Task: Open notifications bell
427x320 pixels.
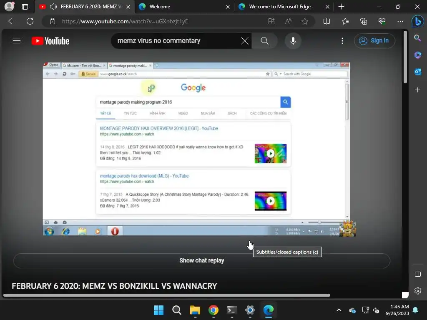Action: (x=416, y=310)
